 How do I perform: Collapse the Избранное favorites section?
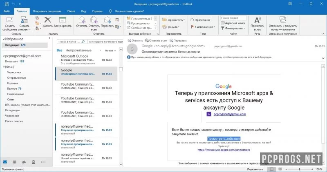[x=4, y=39]
